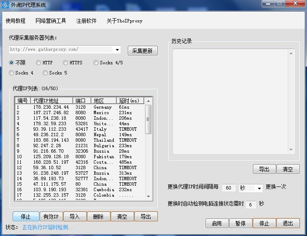Click the 有效IP button

tap(51, 217)
